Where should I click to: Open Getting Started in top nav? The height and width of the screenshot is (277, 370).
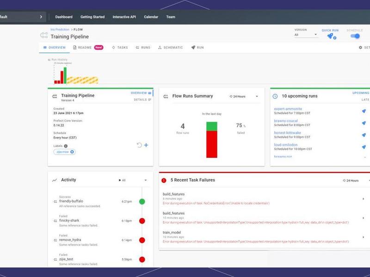click(x=92, y=17)
